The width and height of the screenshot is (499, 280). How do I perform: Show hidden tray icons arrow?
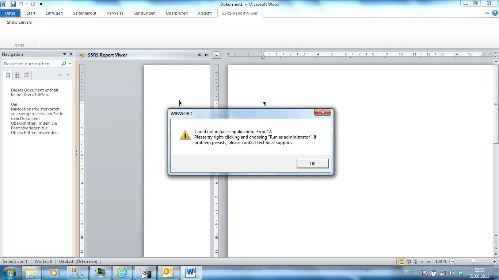click(x=416, y=273)
